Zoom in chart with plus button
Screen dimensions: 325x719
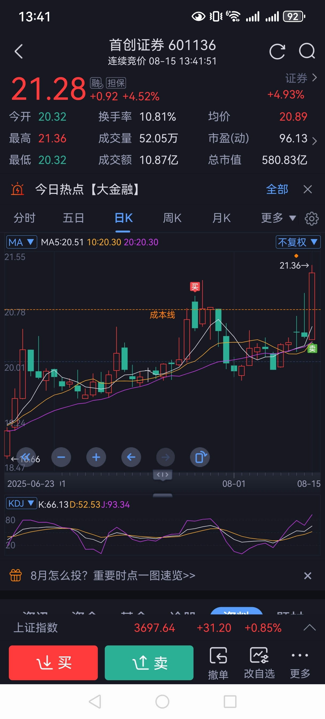[x=96, y=457]
